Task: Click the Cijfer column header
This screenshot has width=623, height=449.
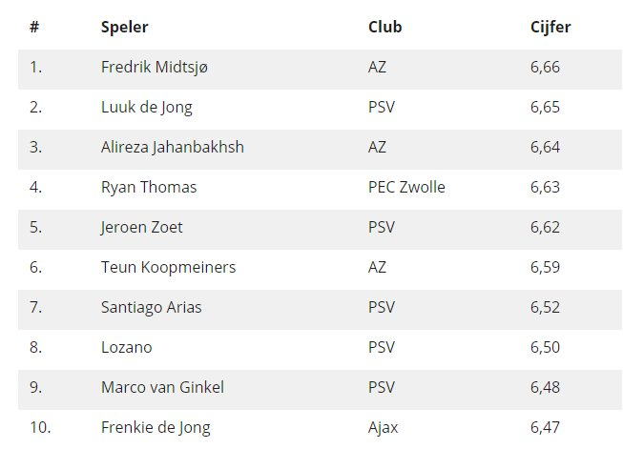Action: click(x=550, y=27)
